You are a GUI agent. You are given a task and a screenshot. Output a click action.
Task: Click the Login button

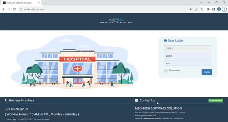207,72
